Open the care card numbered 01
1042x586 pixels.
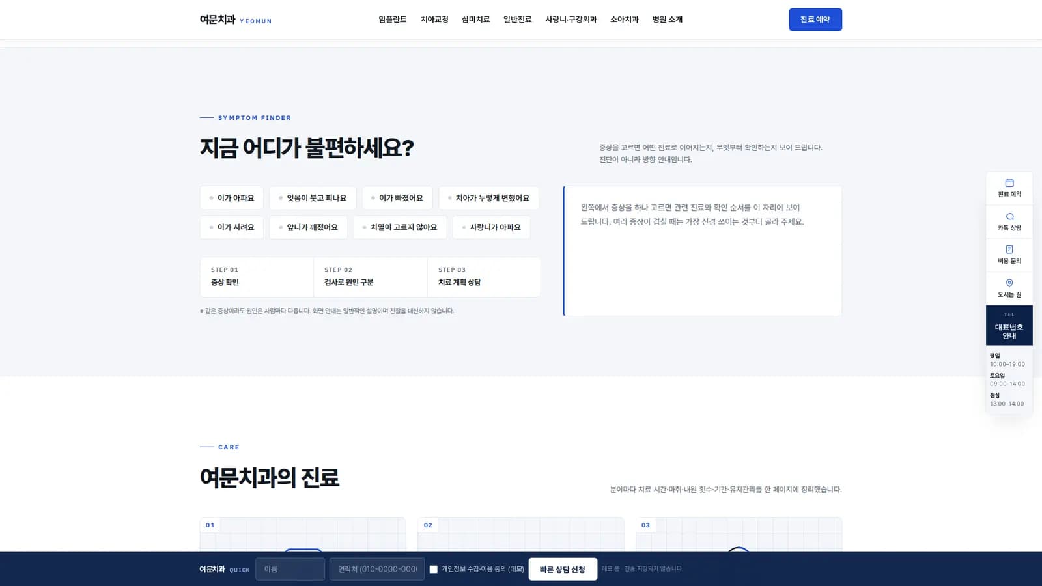[303, 535]
